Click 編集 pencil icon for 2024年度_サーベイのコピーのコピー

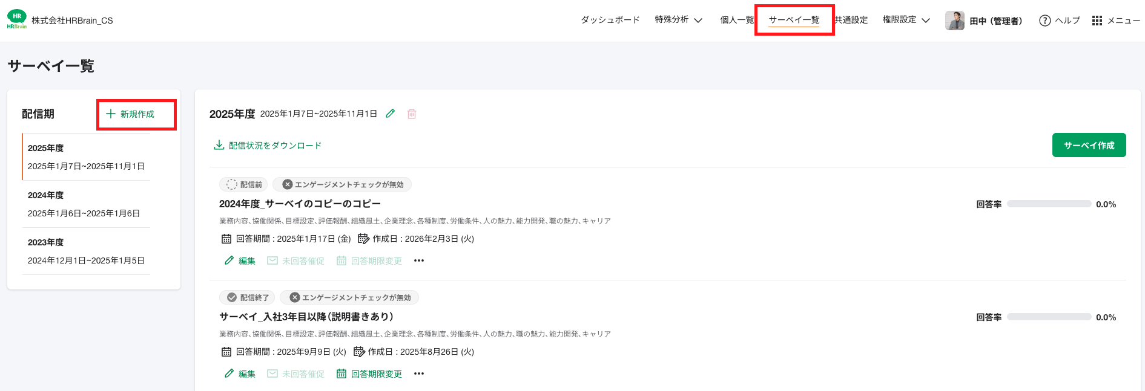(229, 260)
